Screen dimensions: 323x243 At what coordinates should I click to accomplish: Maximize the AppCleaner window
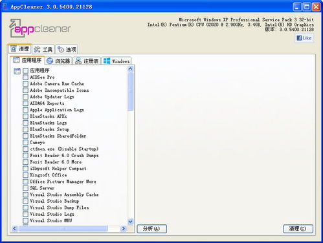click(307, 6)
